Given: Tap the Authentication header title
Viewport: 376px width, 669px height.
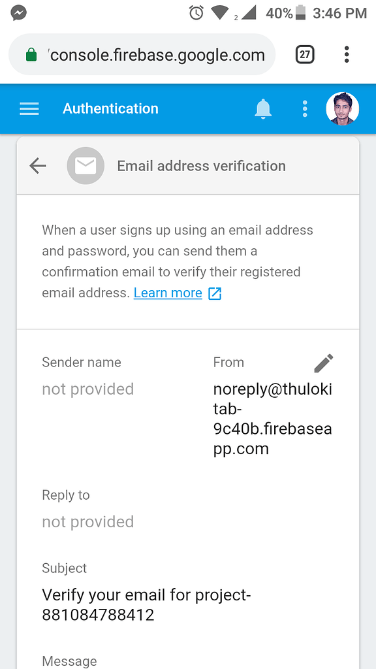Looking at the screenshot, I should coord(110,108).
